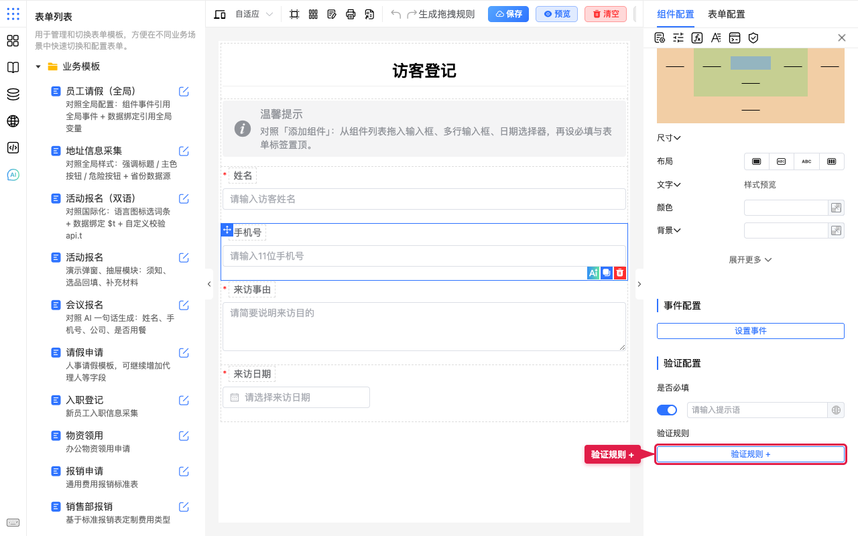Open the text style icon in config panel
This screenshot has height=536, width=858.
pos(716,38)
